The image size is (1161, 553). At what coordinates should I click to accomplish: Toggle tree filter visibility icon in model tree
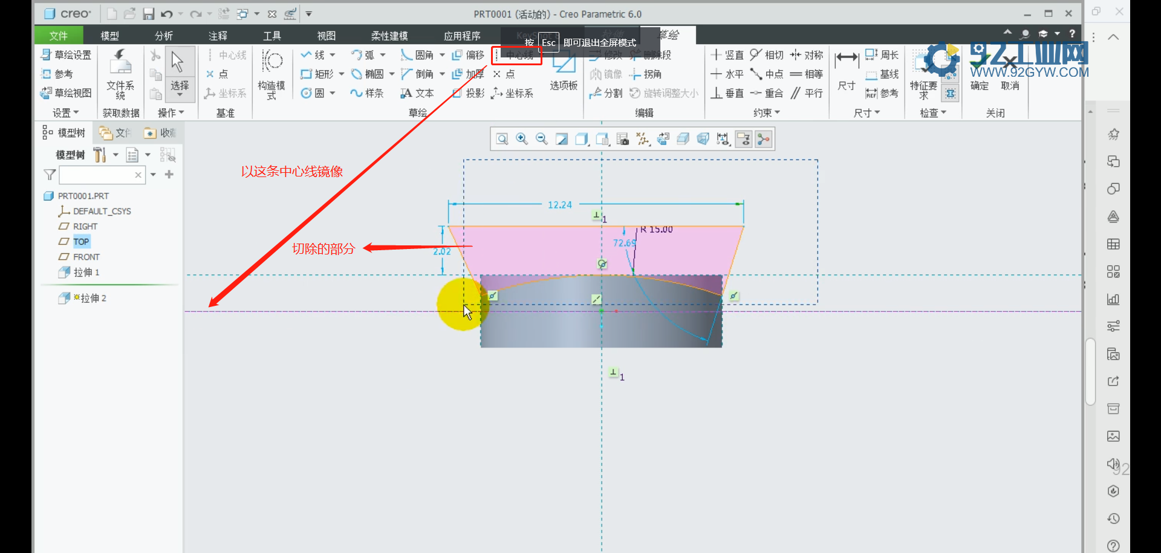[167, 155]
